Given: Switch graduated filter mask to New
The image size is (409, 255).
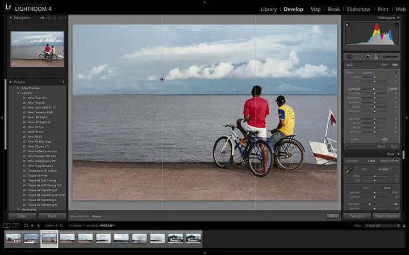Looking at the screenshot, I should [384, 65].
